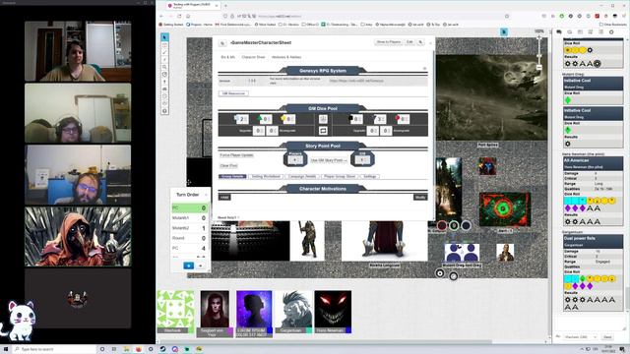Adjust the yellow dice count stepper

[x=291, y=119]
